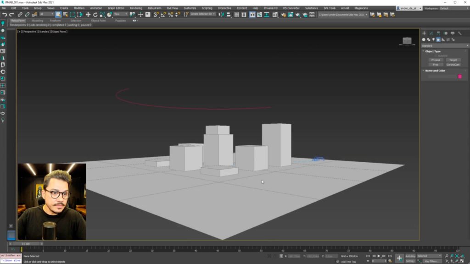Open the Standard camera type dropdown
The width and height of the screenshot is (470, 264).
click(445, 46)
